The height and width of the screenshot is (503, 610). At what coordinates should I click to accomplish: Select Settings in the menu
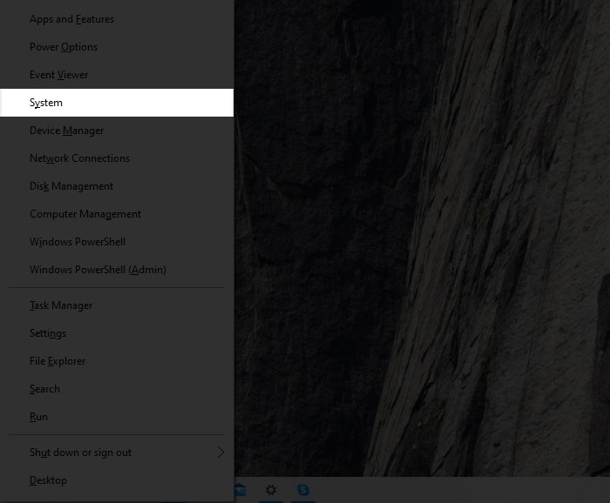pos(48,333)
